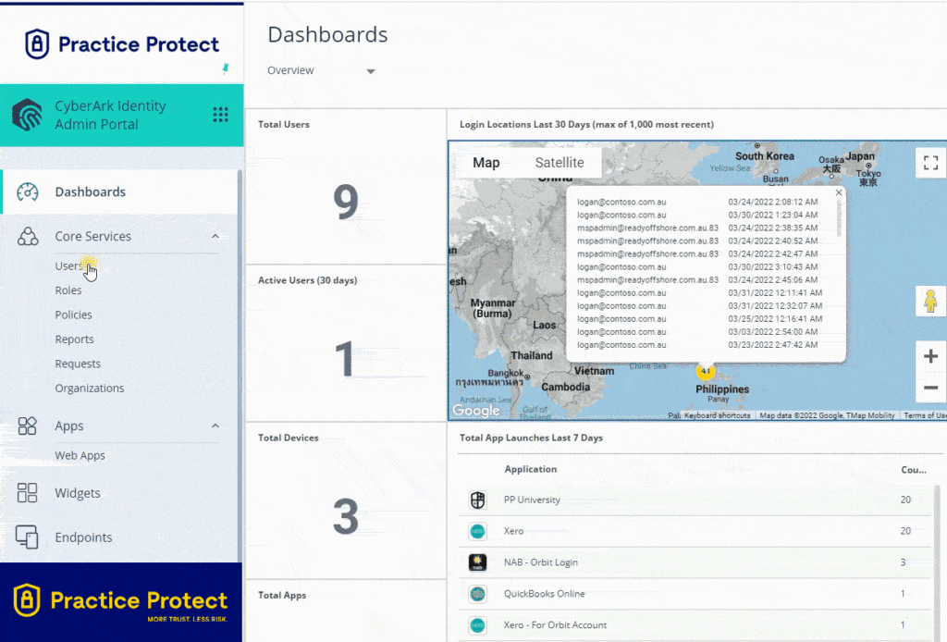Screen dimensions: 947x642
Task: Click the Total Devices count 3
Action: 346,517
